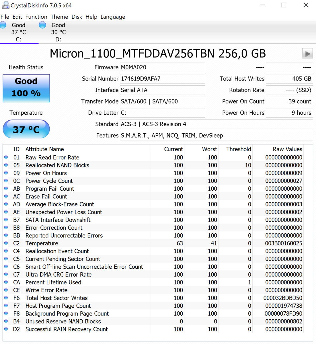Viewport: 316px width, 344px height.
Task: Click the Standard field ACS-3
Action: point(216,124)
